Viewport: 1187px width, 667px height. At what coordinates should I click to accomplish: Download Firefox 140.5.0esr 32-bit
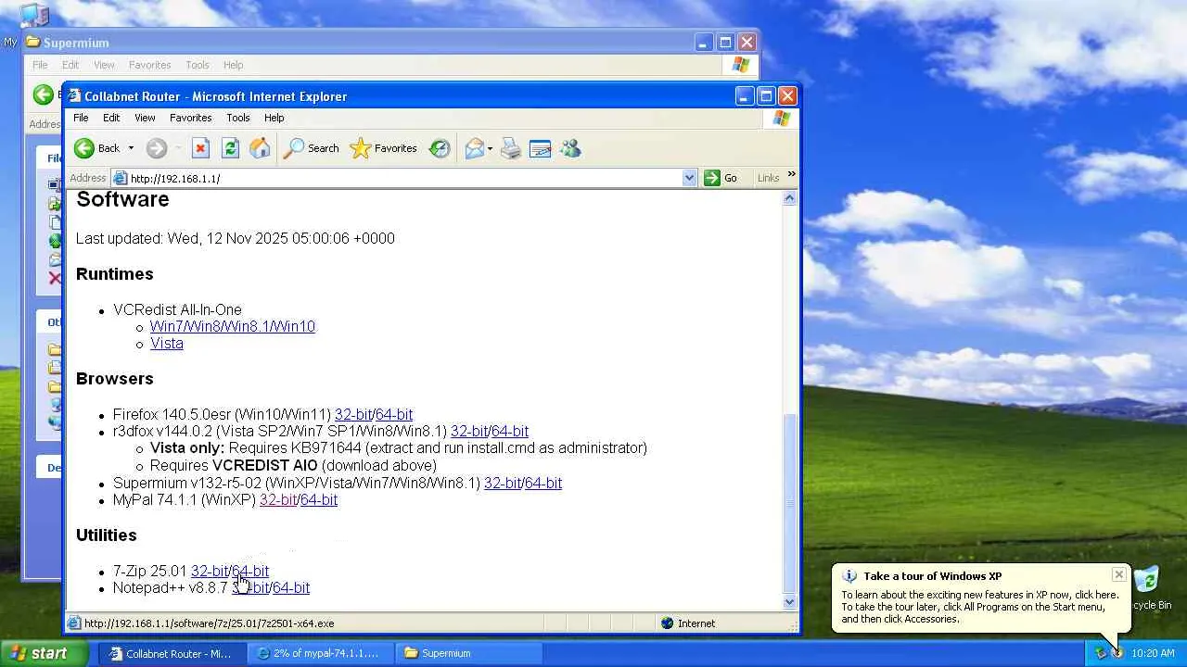click(353, 414)
